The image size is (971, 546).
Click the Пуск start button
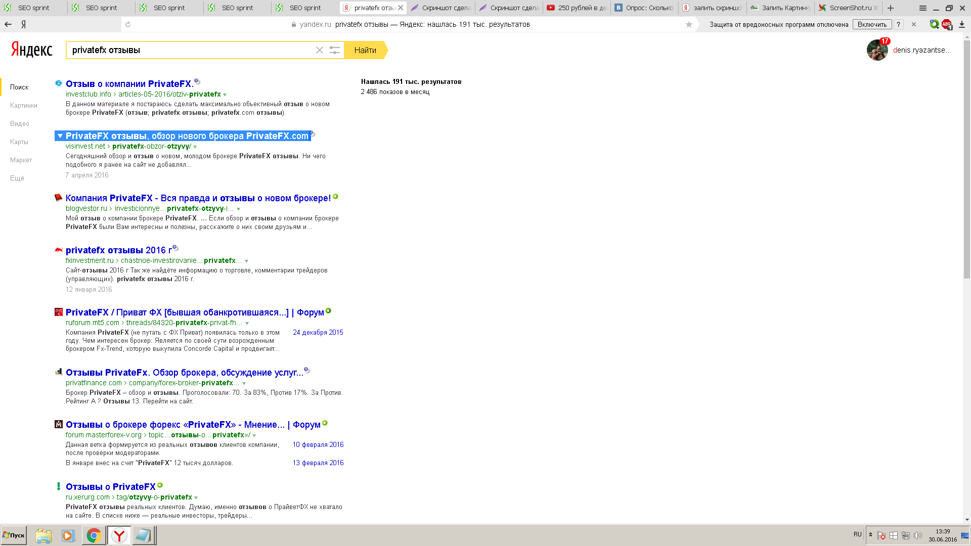coord(14,535)
